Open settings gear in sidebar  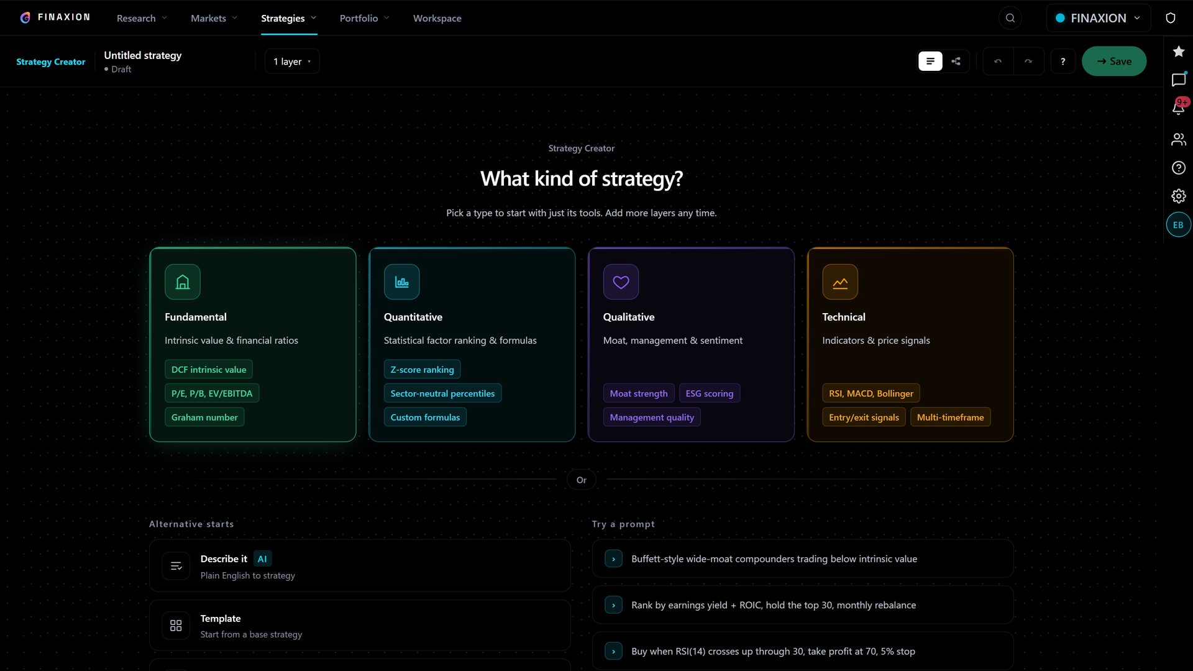[x=1179, y=196]
